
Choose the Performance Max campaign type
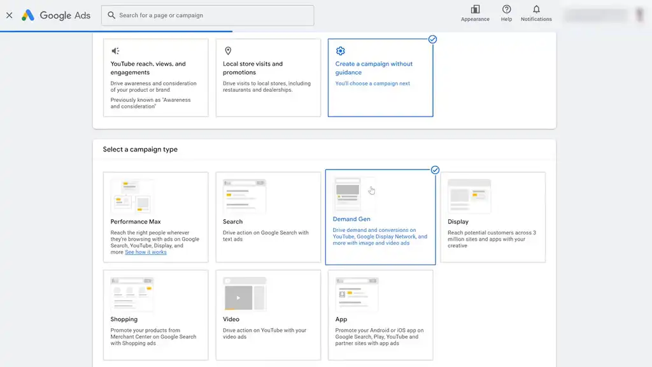point(155,217)
